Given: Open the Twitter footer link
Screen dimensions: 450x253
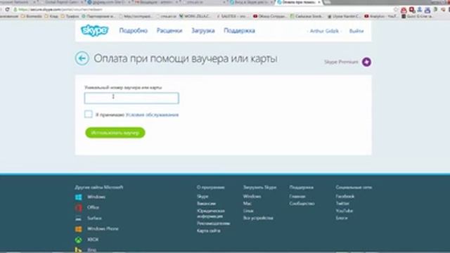Looking at the screenshot, I should click(x=342, y=204).
